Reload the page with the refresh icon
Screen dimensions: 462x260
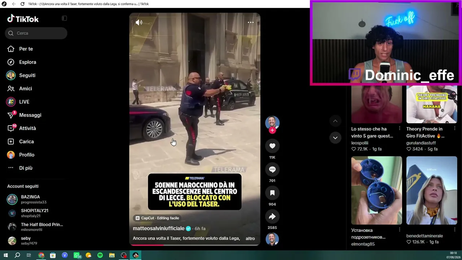tap(22, 4)
